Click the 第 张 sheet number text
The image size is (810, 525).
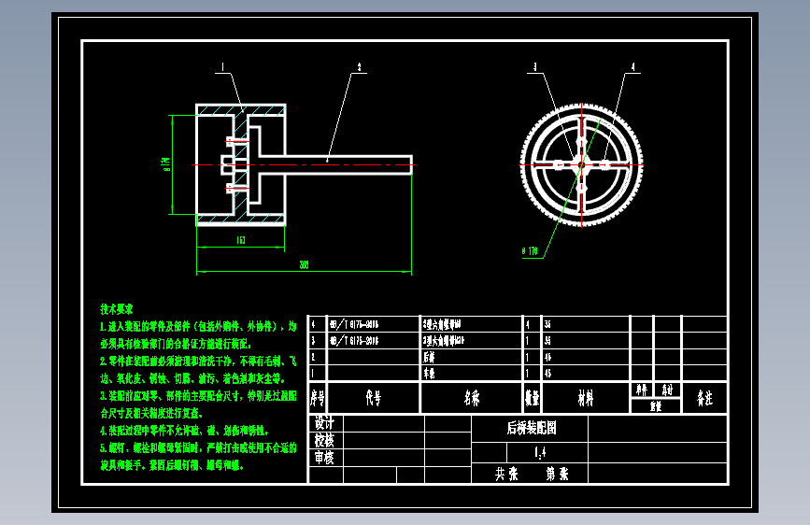pyautogui.click(x=557, y=474)
